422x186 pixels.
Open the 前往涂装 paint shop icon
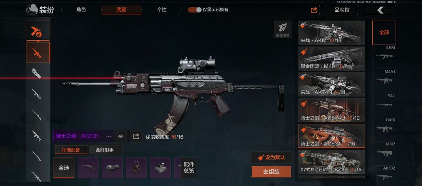tap(283, 29)
